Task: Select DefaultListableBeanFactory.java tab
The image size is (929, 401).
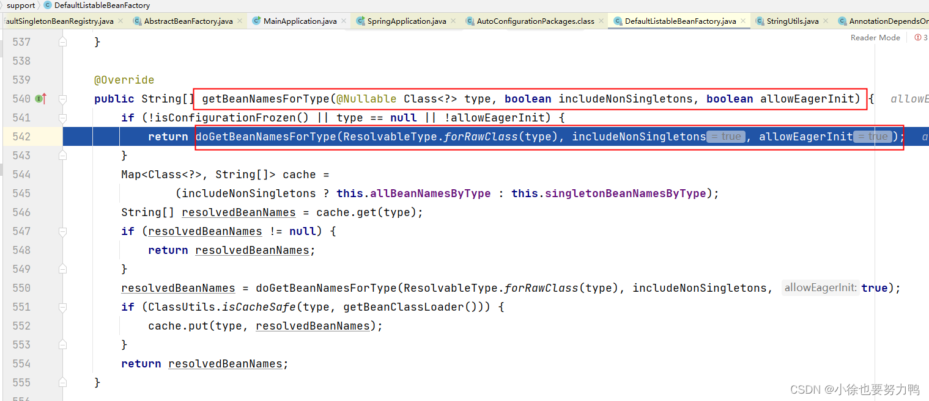Action: (680, 21)
